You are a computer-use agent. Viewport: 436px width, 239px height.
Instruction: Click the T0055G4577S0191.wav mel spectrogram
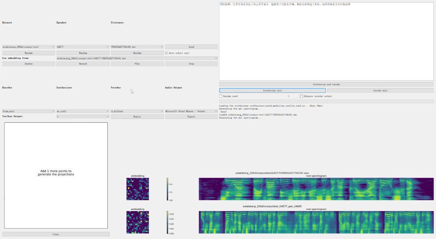point(316,189)
